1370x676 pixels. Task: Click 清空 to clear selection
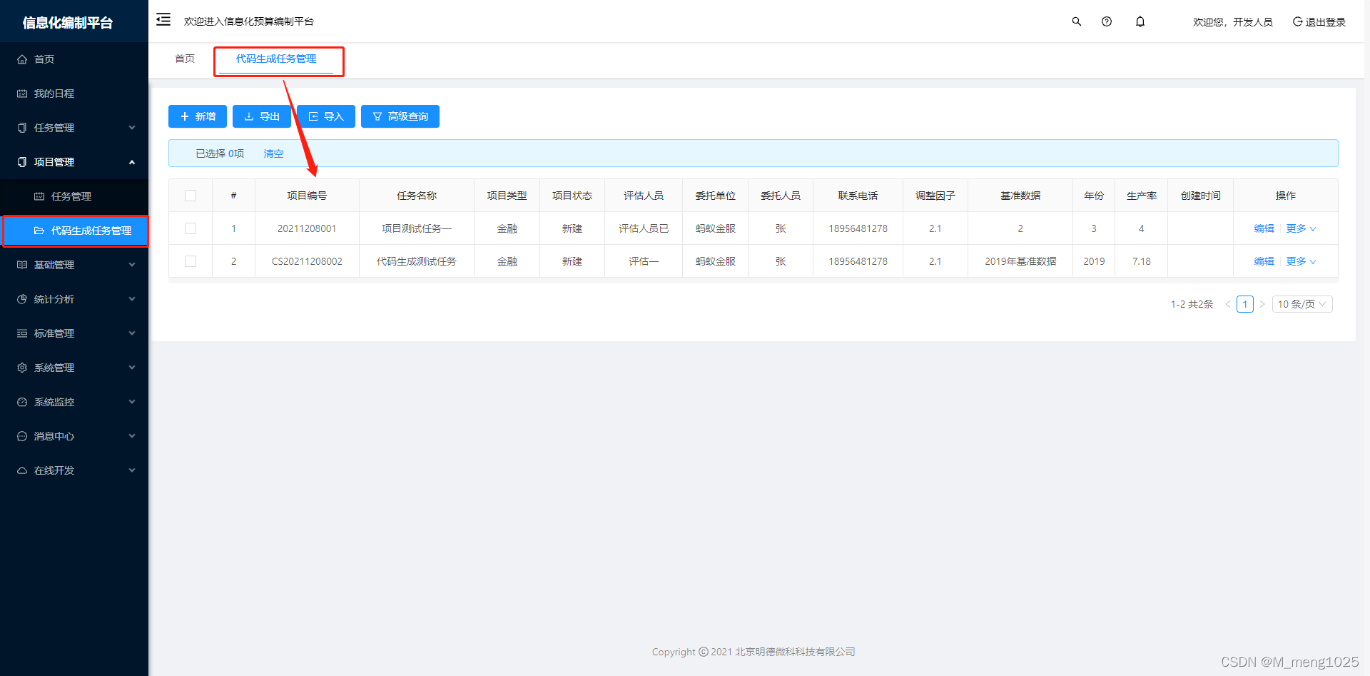click(273, 153)
